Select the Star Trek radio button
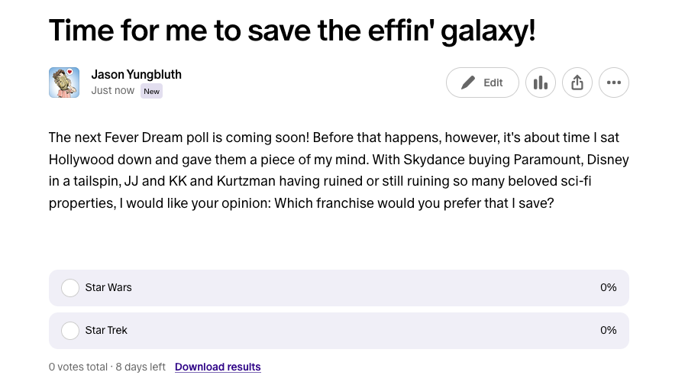The image size is (685, 385). point(70,331)
